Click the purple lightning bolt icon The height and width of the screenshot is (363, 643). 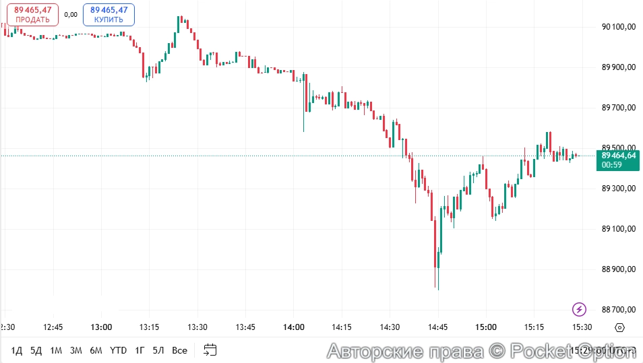[580, 310]
